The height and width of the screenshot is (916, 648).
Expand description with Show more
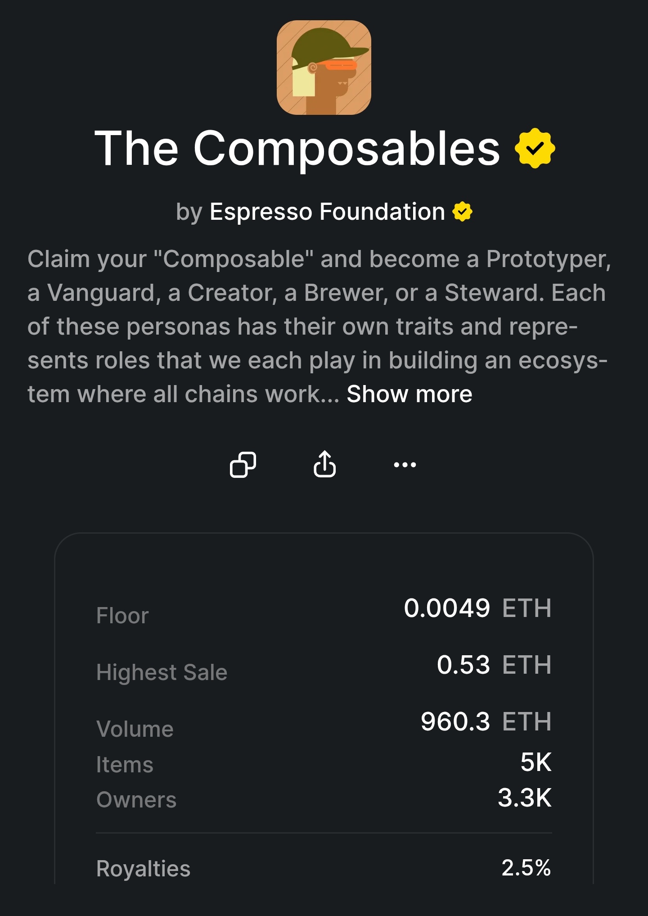[409, 394]
